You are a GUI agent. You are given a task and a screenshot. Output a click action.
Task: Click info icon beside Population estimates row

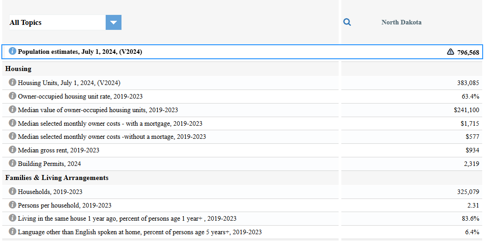(13, 52)
